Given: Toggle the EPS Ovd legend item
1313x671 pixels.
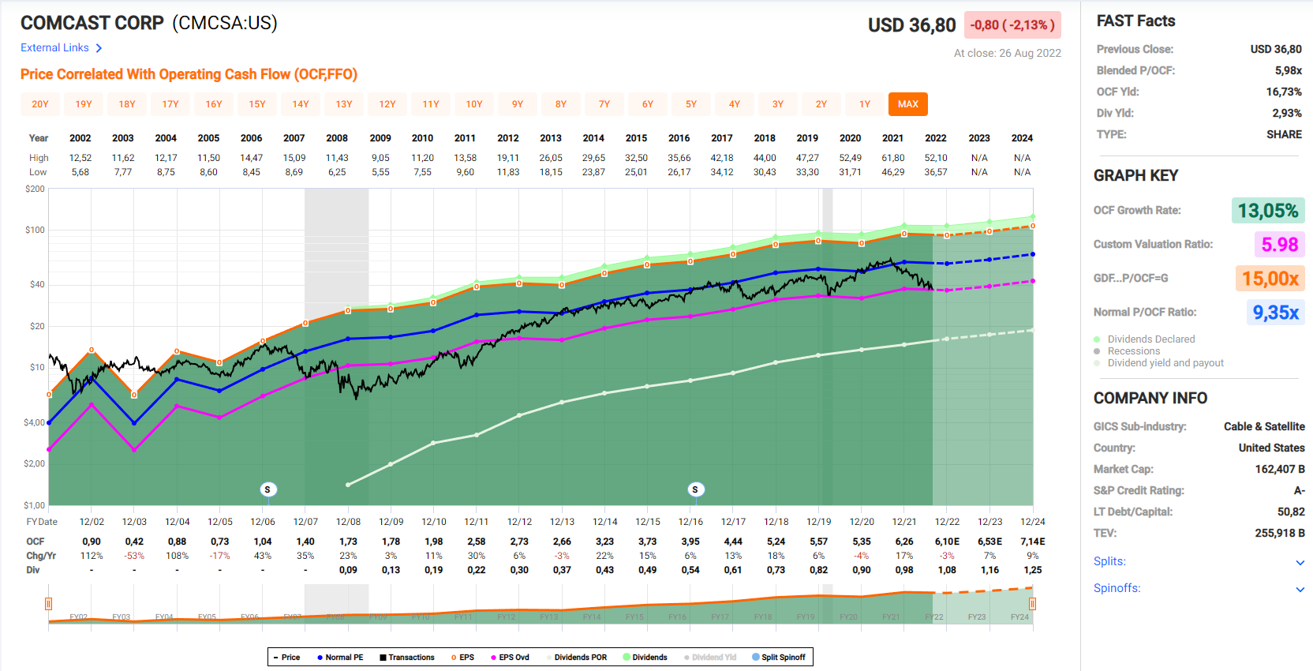Looking at the screenshot, I should point(510,657).
